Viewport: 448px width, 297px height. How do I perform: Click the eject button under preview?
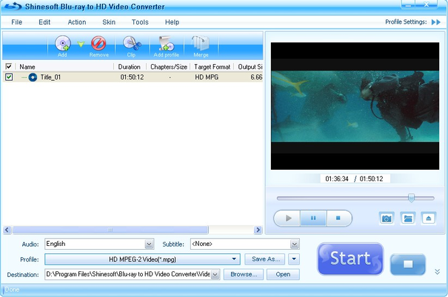[x=428, y=218]
